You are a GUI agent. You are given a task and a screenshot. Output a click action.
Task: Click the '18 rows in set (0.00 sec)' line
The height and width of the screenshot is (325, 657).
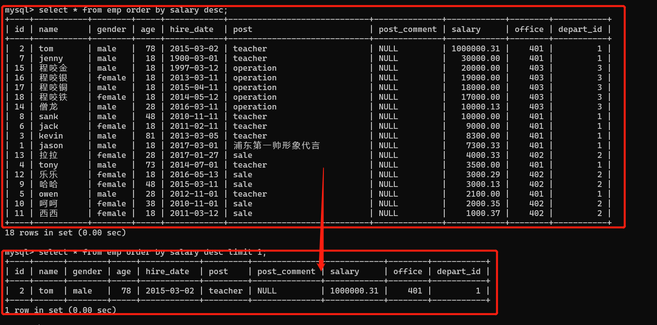[65, 232]
